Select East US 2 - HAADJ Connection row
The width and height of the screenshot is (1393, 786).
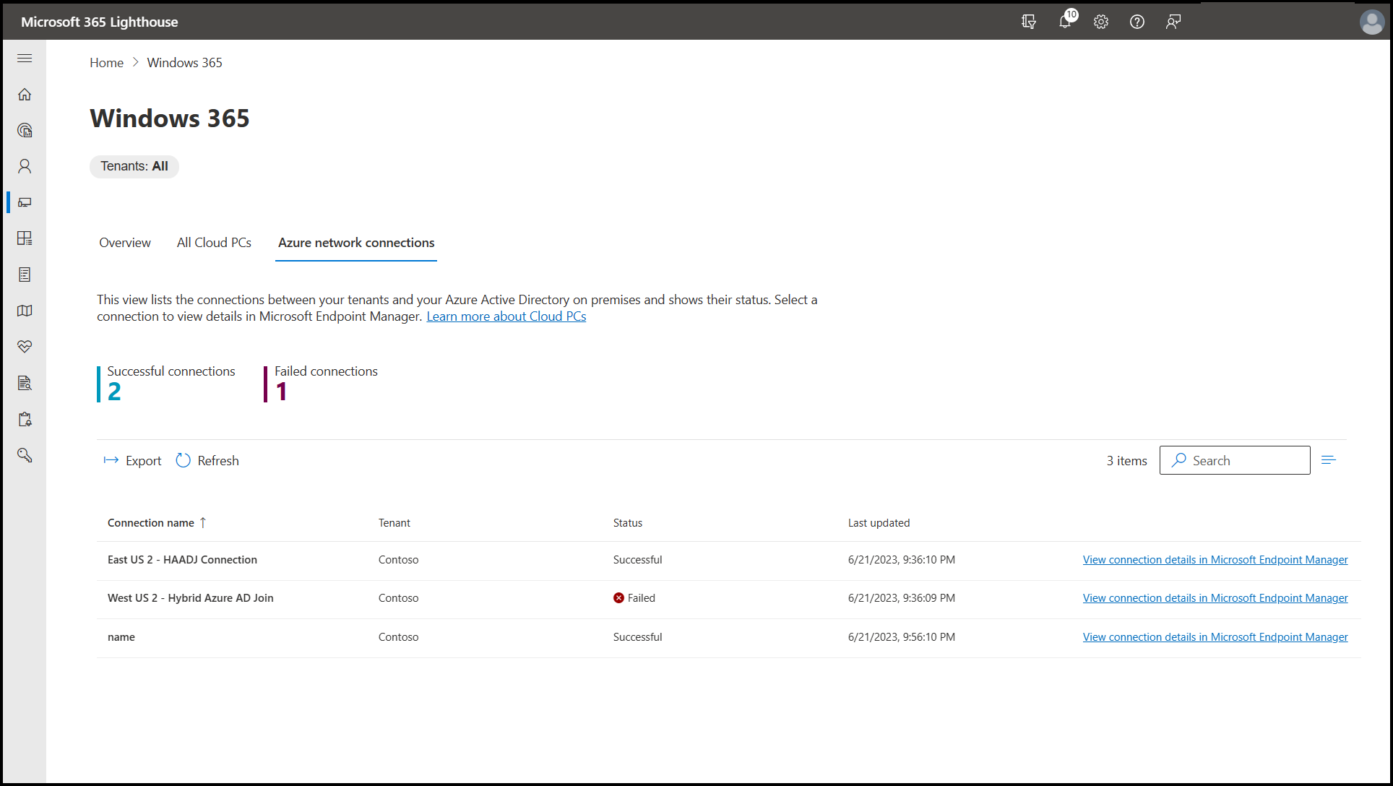click(728, 561)
